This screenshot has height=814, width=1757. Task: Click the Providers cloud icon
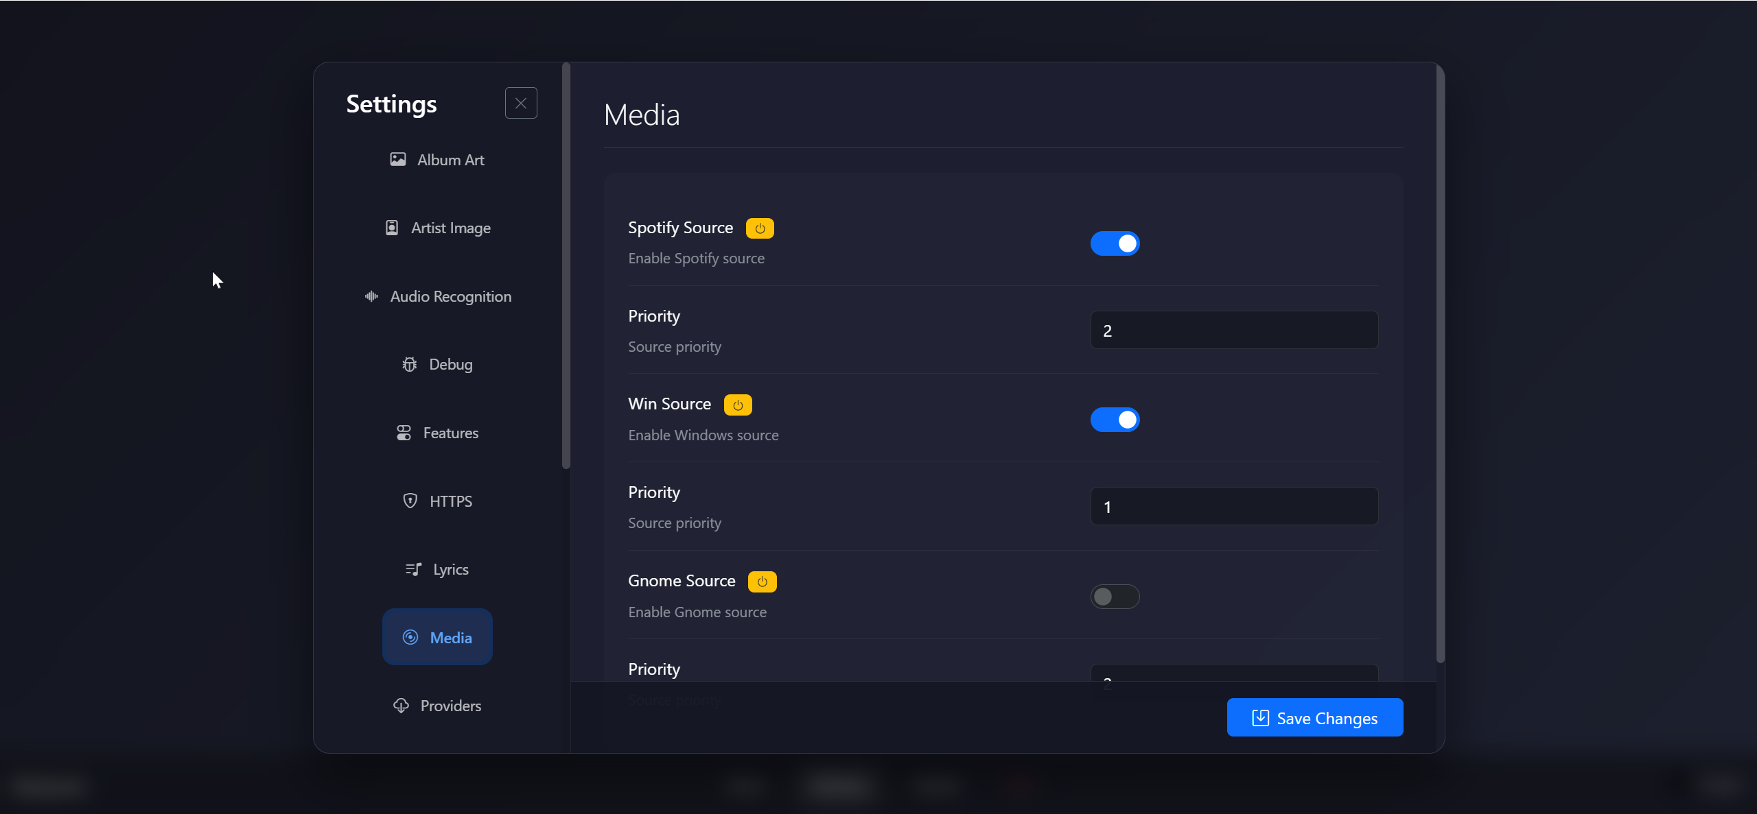pyautogui.click(x=402, y=706)
